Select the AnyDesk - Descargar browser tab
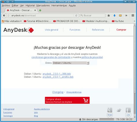Image resolution: width=137 pixels, height=122 pixels. click(21, 10)
